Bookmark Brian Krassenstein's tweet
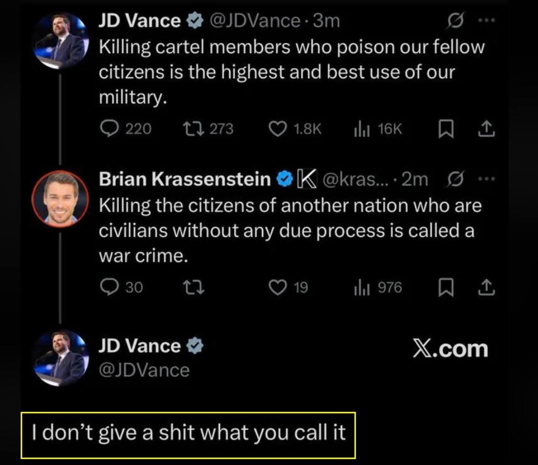This screenshot has width=538, height=465. [444, 287]
